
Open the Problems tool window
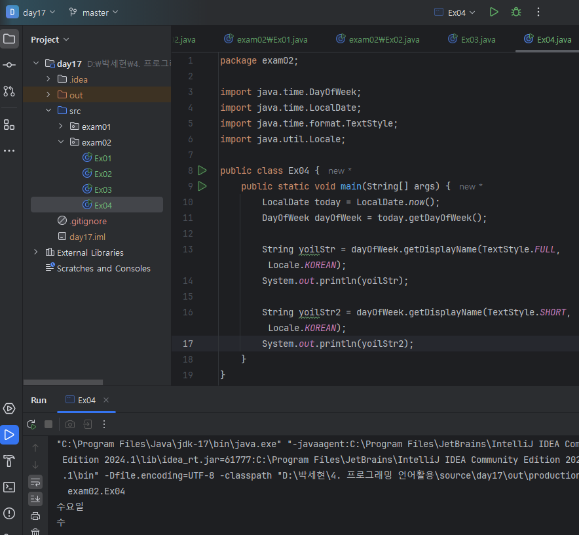9,513
